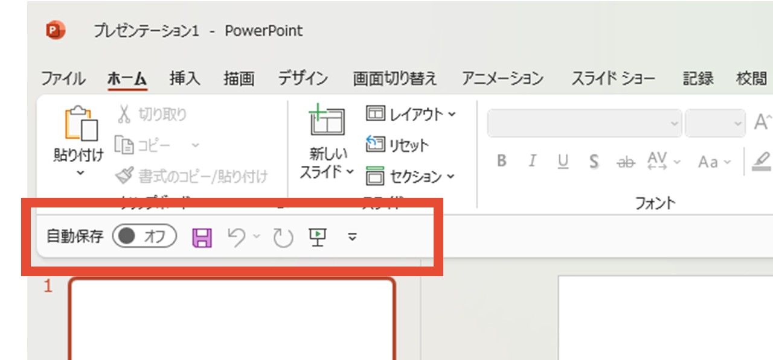Open Quick Access Toolbar customize arrow
773x360 pixels.
click(x=353, y=237)
